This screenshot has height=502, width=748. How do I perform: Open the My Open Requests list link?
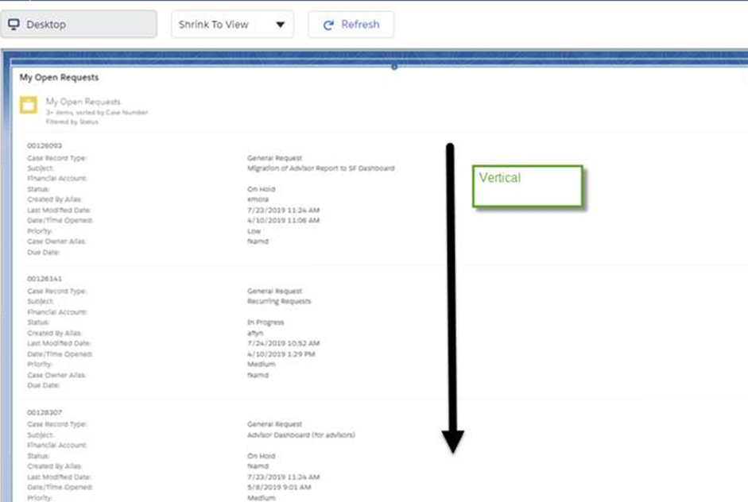(83, 102)
